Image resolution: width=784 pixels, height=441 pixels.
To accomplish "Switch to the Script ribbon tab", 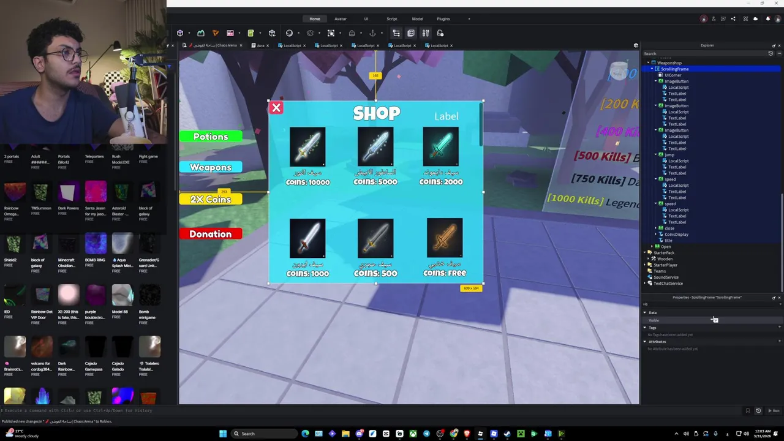I will click(x=392, y=19).
